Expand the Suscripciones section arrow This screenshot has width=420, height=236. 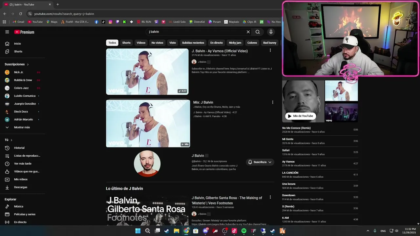tap(28, 65)
